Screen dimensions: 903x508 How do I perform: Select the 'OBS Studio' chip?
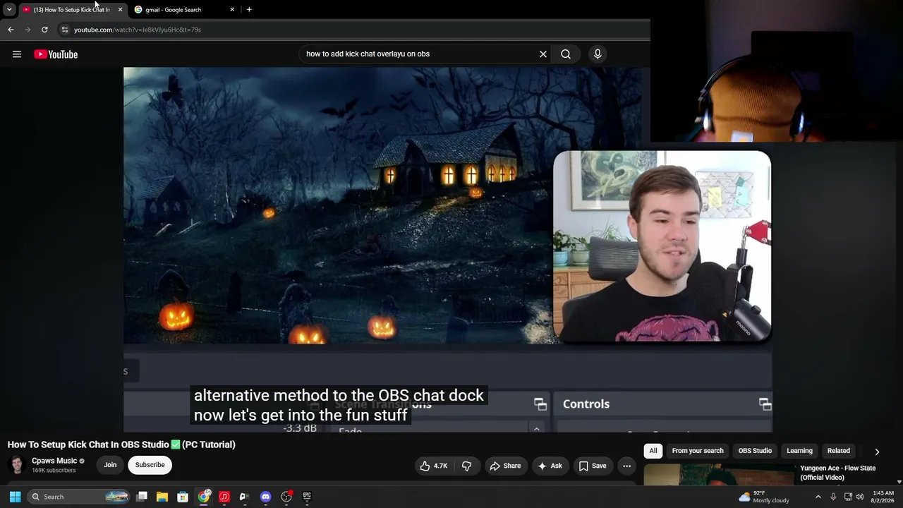click(755, 451)
